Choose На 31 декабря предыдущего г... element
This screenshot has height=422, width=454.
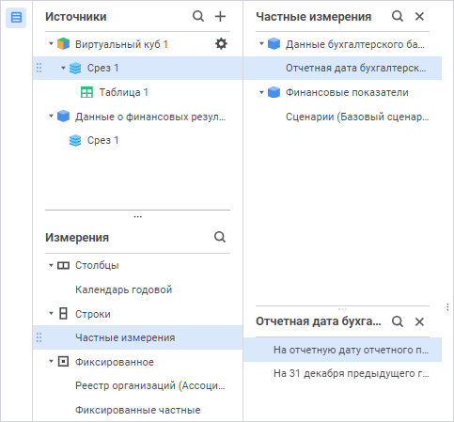tap(351, 373)
